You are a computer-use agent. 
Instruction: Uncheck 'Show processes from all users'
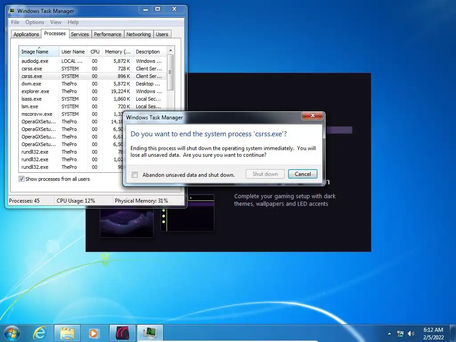(21, 179)
